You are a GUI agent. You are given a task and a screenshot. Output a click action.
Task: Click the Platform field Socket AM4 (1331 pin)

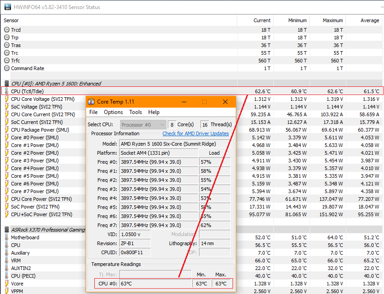coord(158,153)
